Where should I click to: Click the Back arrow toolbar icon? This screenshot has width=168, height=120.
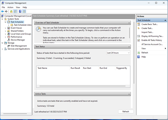(2, 11)
